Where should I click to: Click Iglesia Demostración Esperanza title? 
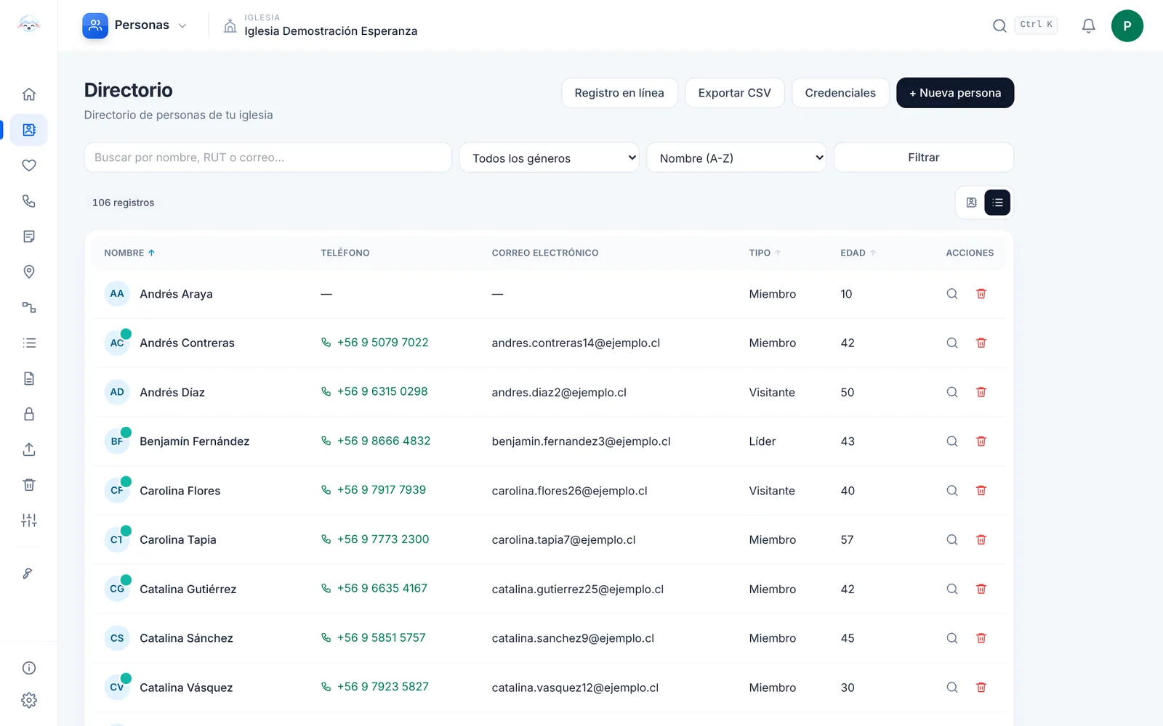(x=331, y=31)
